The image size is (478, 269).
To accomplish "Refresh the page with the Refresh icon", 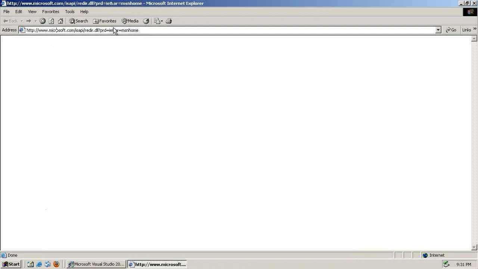I will [x=52, y=21].
